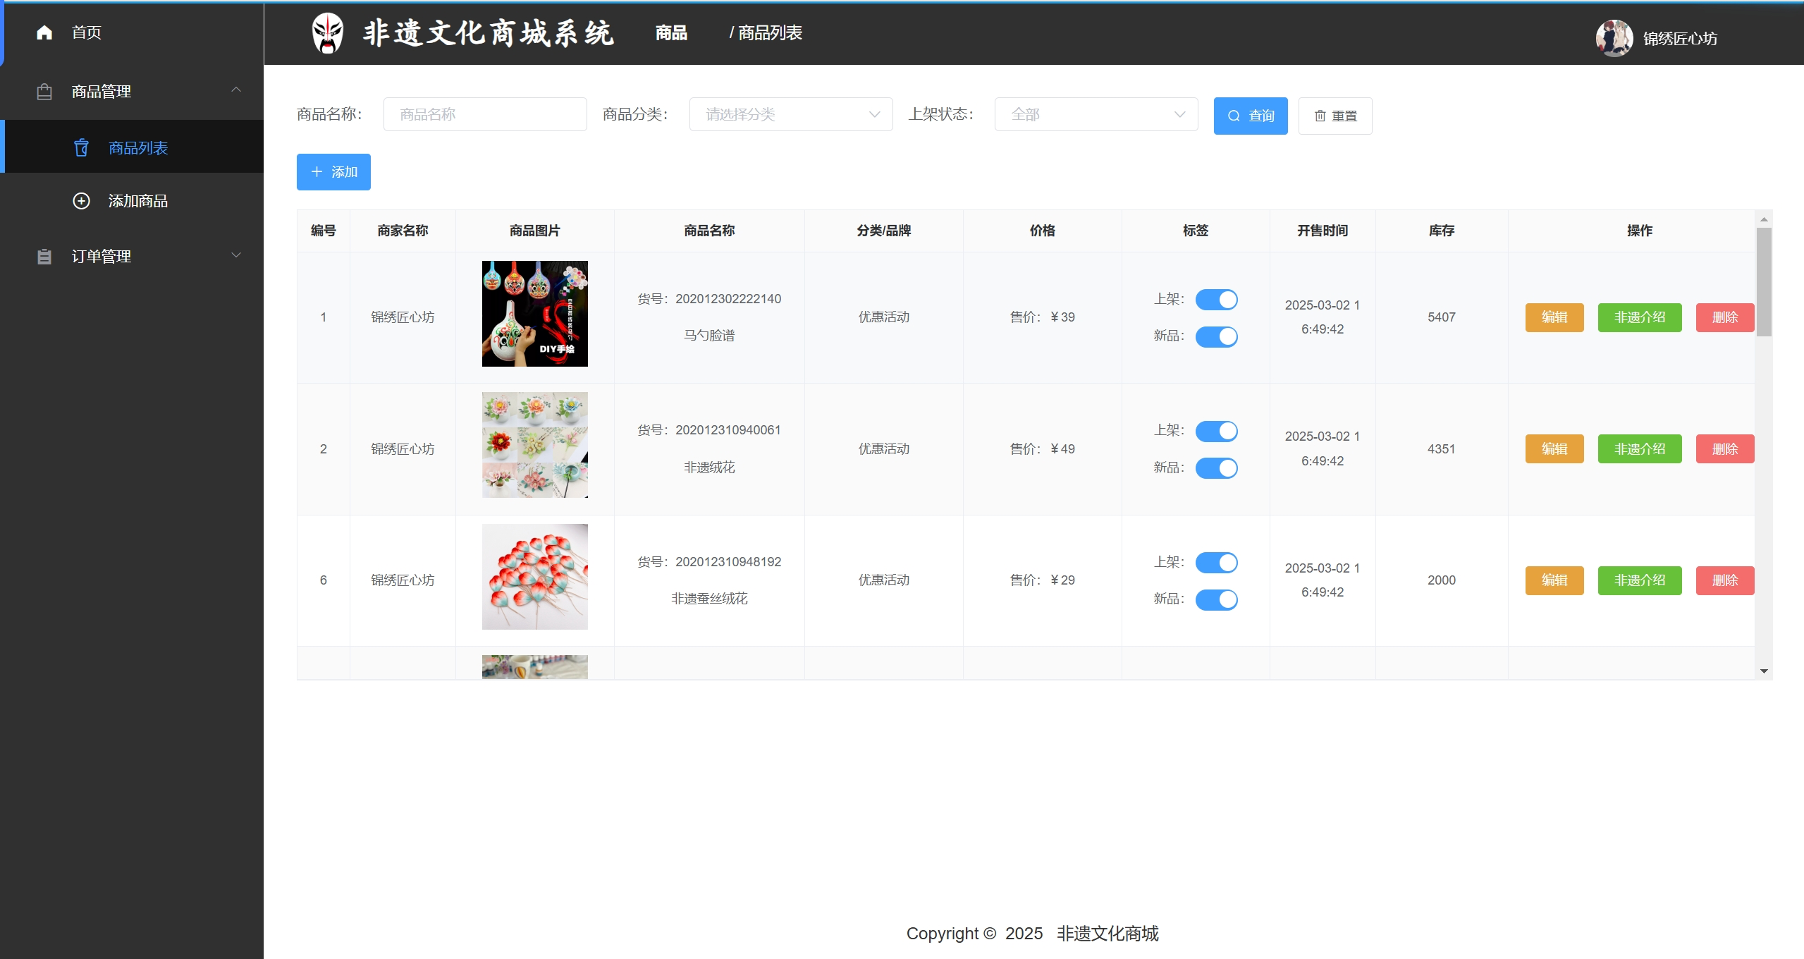Toggle 上架 switch for 马勺脸谱

(1216, 300)
